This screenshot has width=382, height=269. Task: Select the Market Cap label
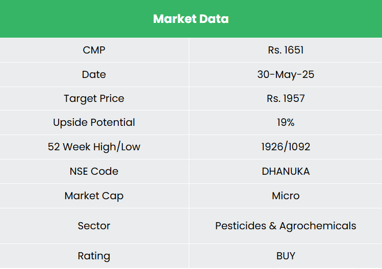coord(94,196)
